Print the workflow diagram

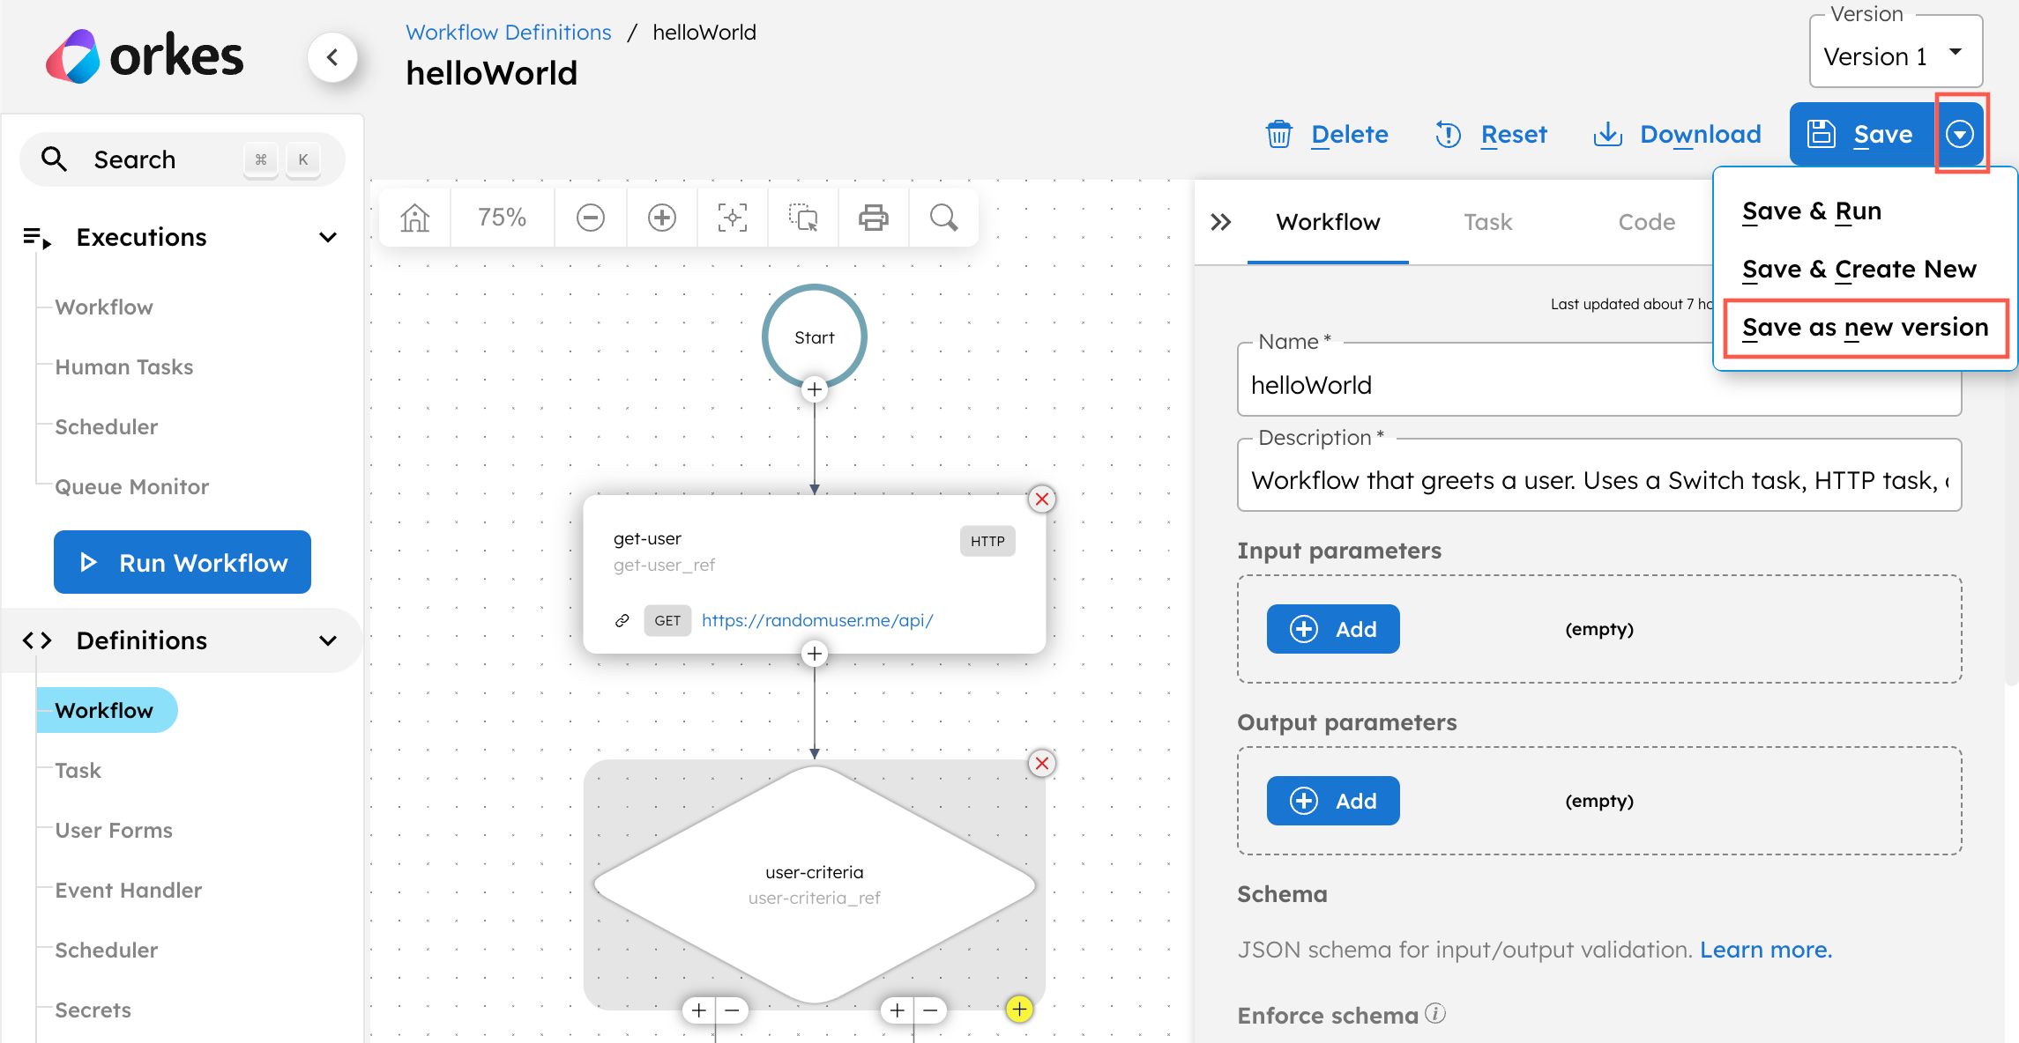coord(873,217)
